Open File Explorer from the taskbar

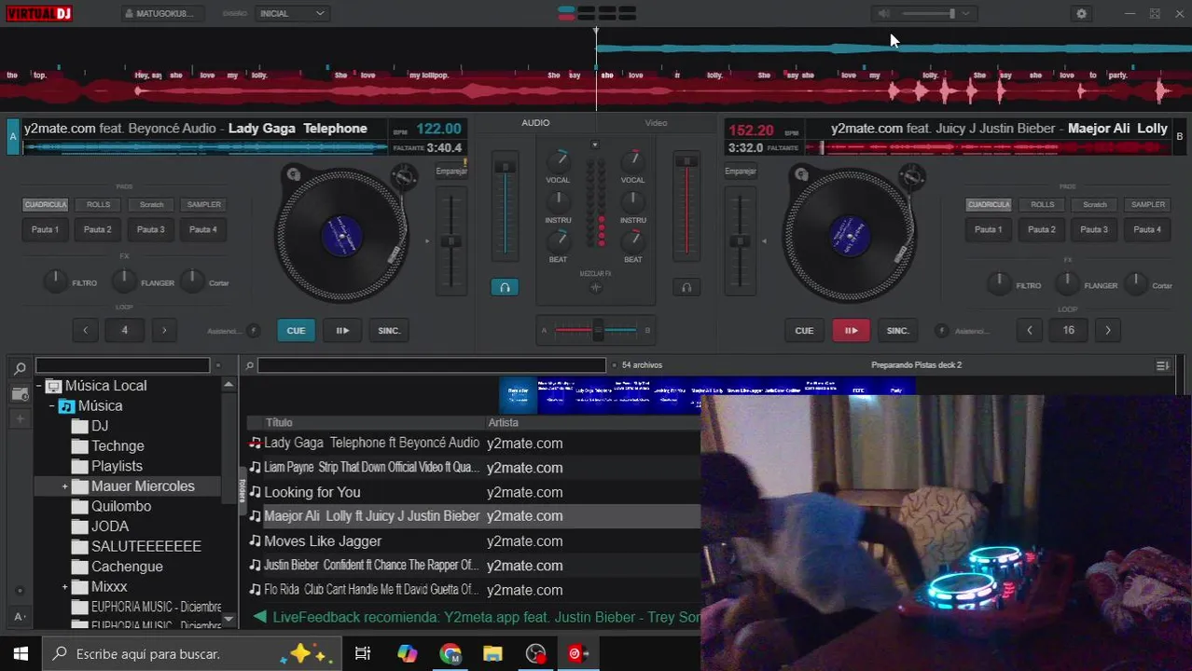coord(492,654)
